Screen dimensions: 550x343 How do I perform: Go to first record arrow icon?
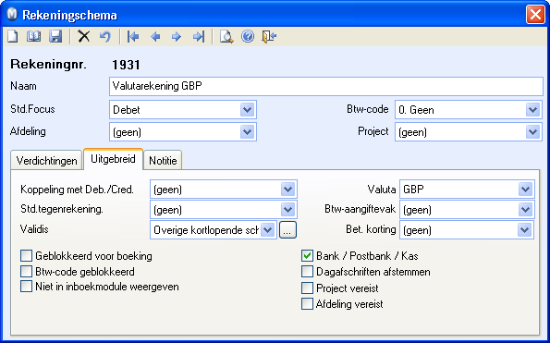pos(133,36)
